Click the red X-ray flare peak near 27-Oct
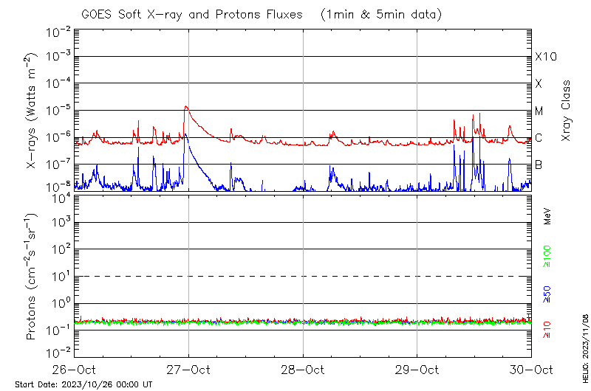Viewport: 591px width, 391px height. (x=186, y=107)
